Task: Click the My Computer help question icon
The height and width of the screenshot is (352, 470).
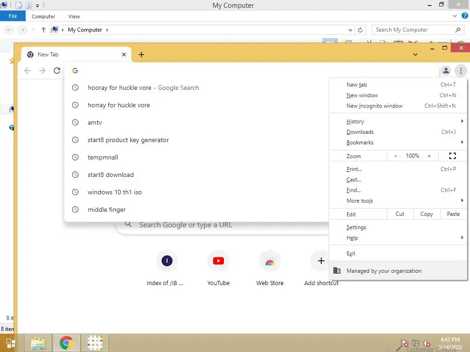Action: (x=465, y=16)
